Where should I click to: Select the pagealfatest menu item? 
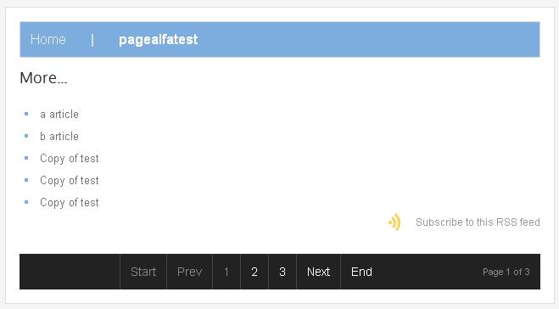click(x=159, y=40)
